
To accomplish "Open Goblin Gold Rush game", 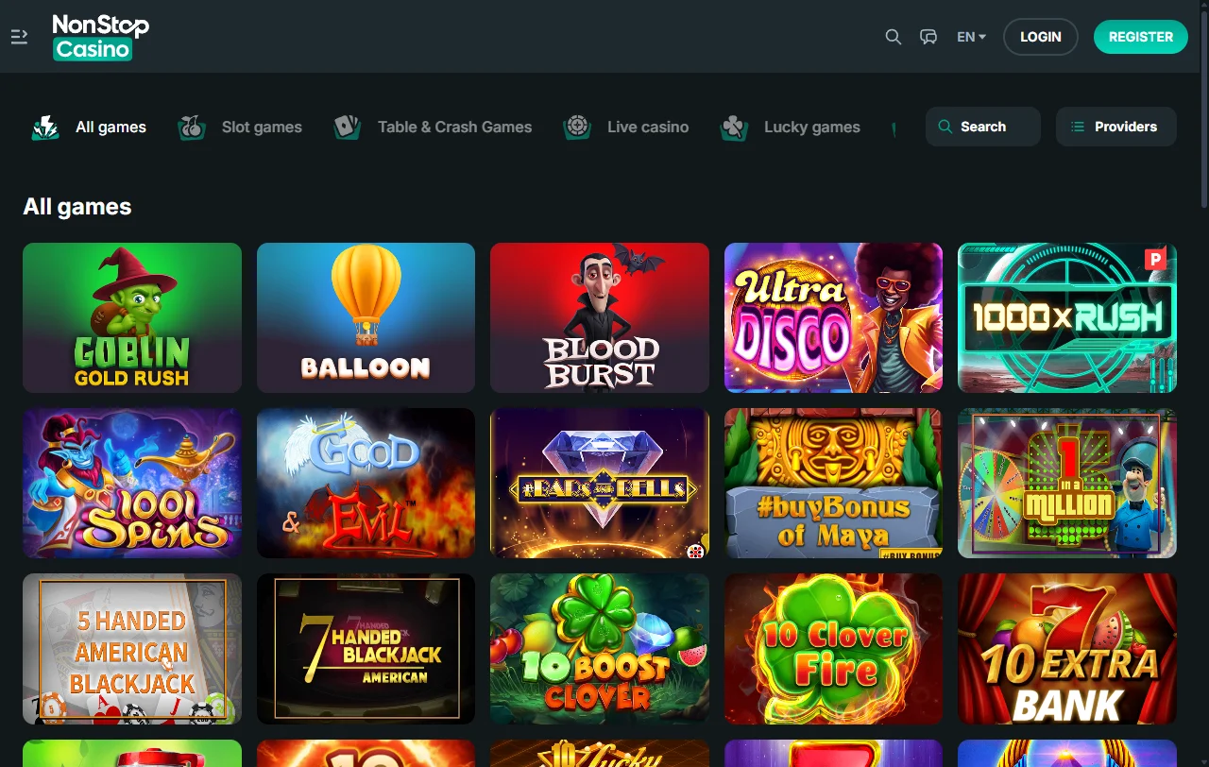I will [132, 317].
